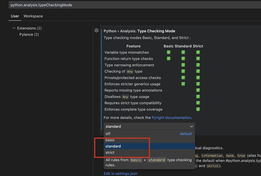The height and width of the screenshot is (176, 261).
Task: Choose 'basic' from the dropdown list
Action: tap(110, 140)
